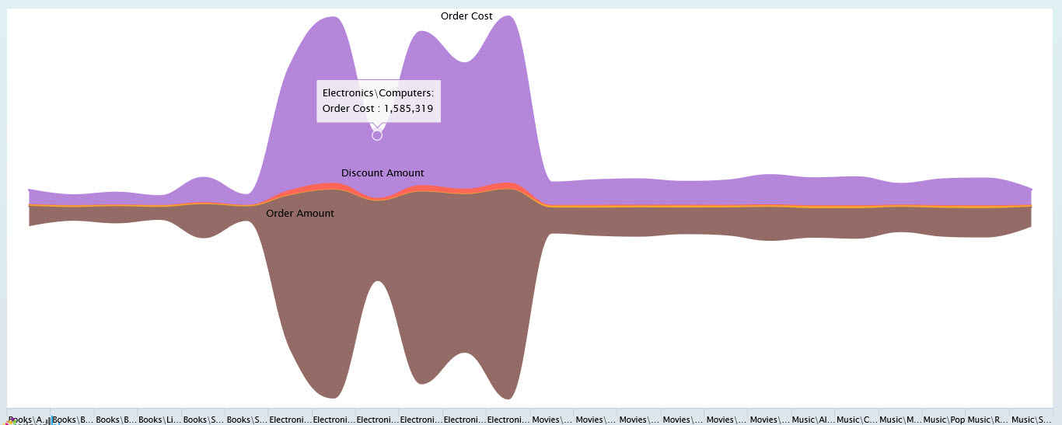Click the Order Amount series label
The image size is (1062, 425).
[300, 214]
